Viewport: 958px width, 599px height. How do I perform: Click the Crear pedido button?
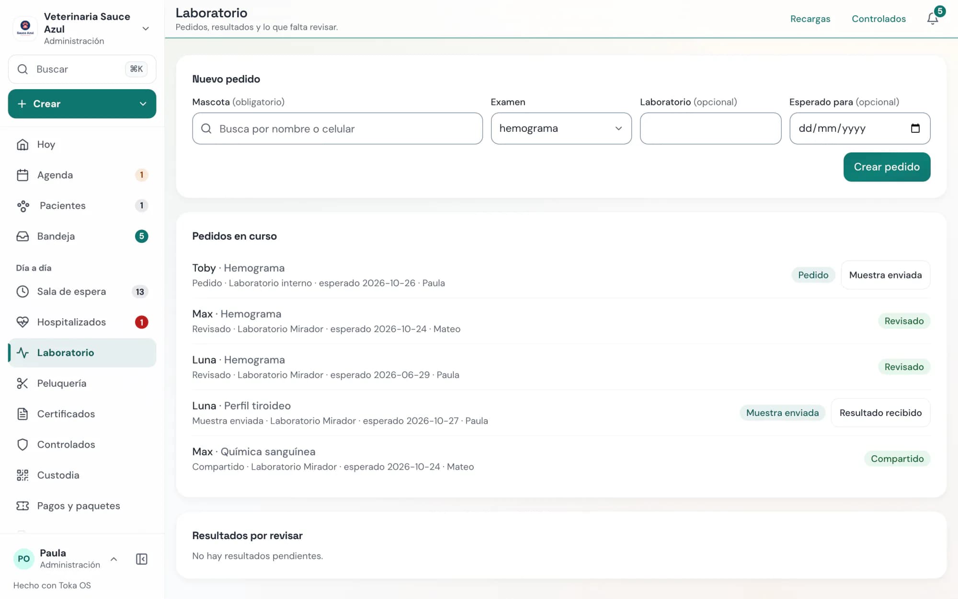click(x=887, y=167)
